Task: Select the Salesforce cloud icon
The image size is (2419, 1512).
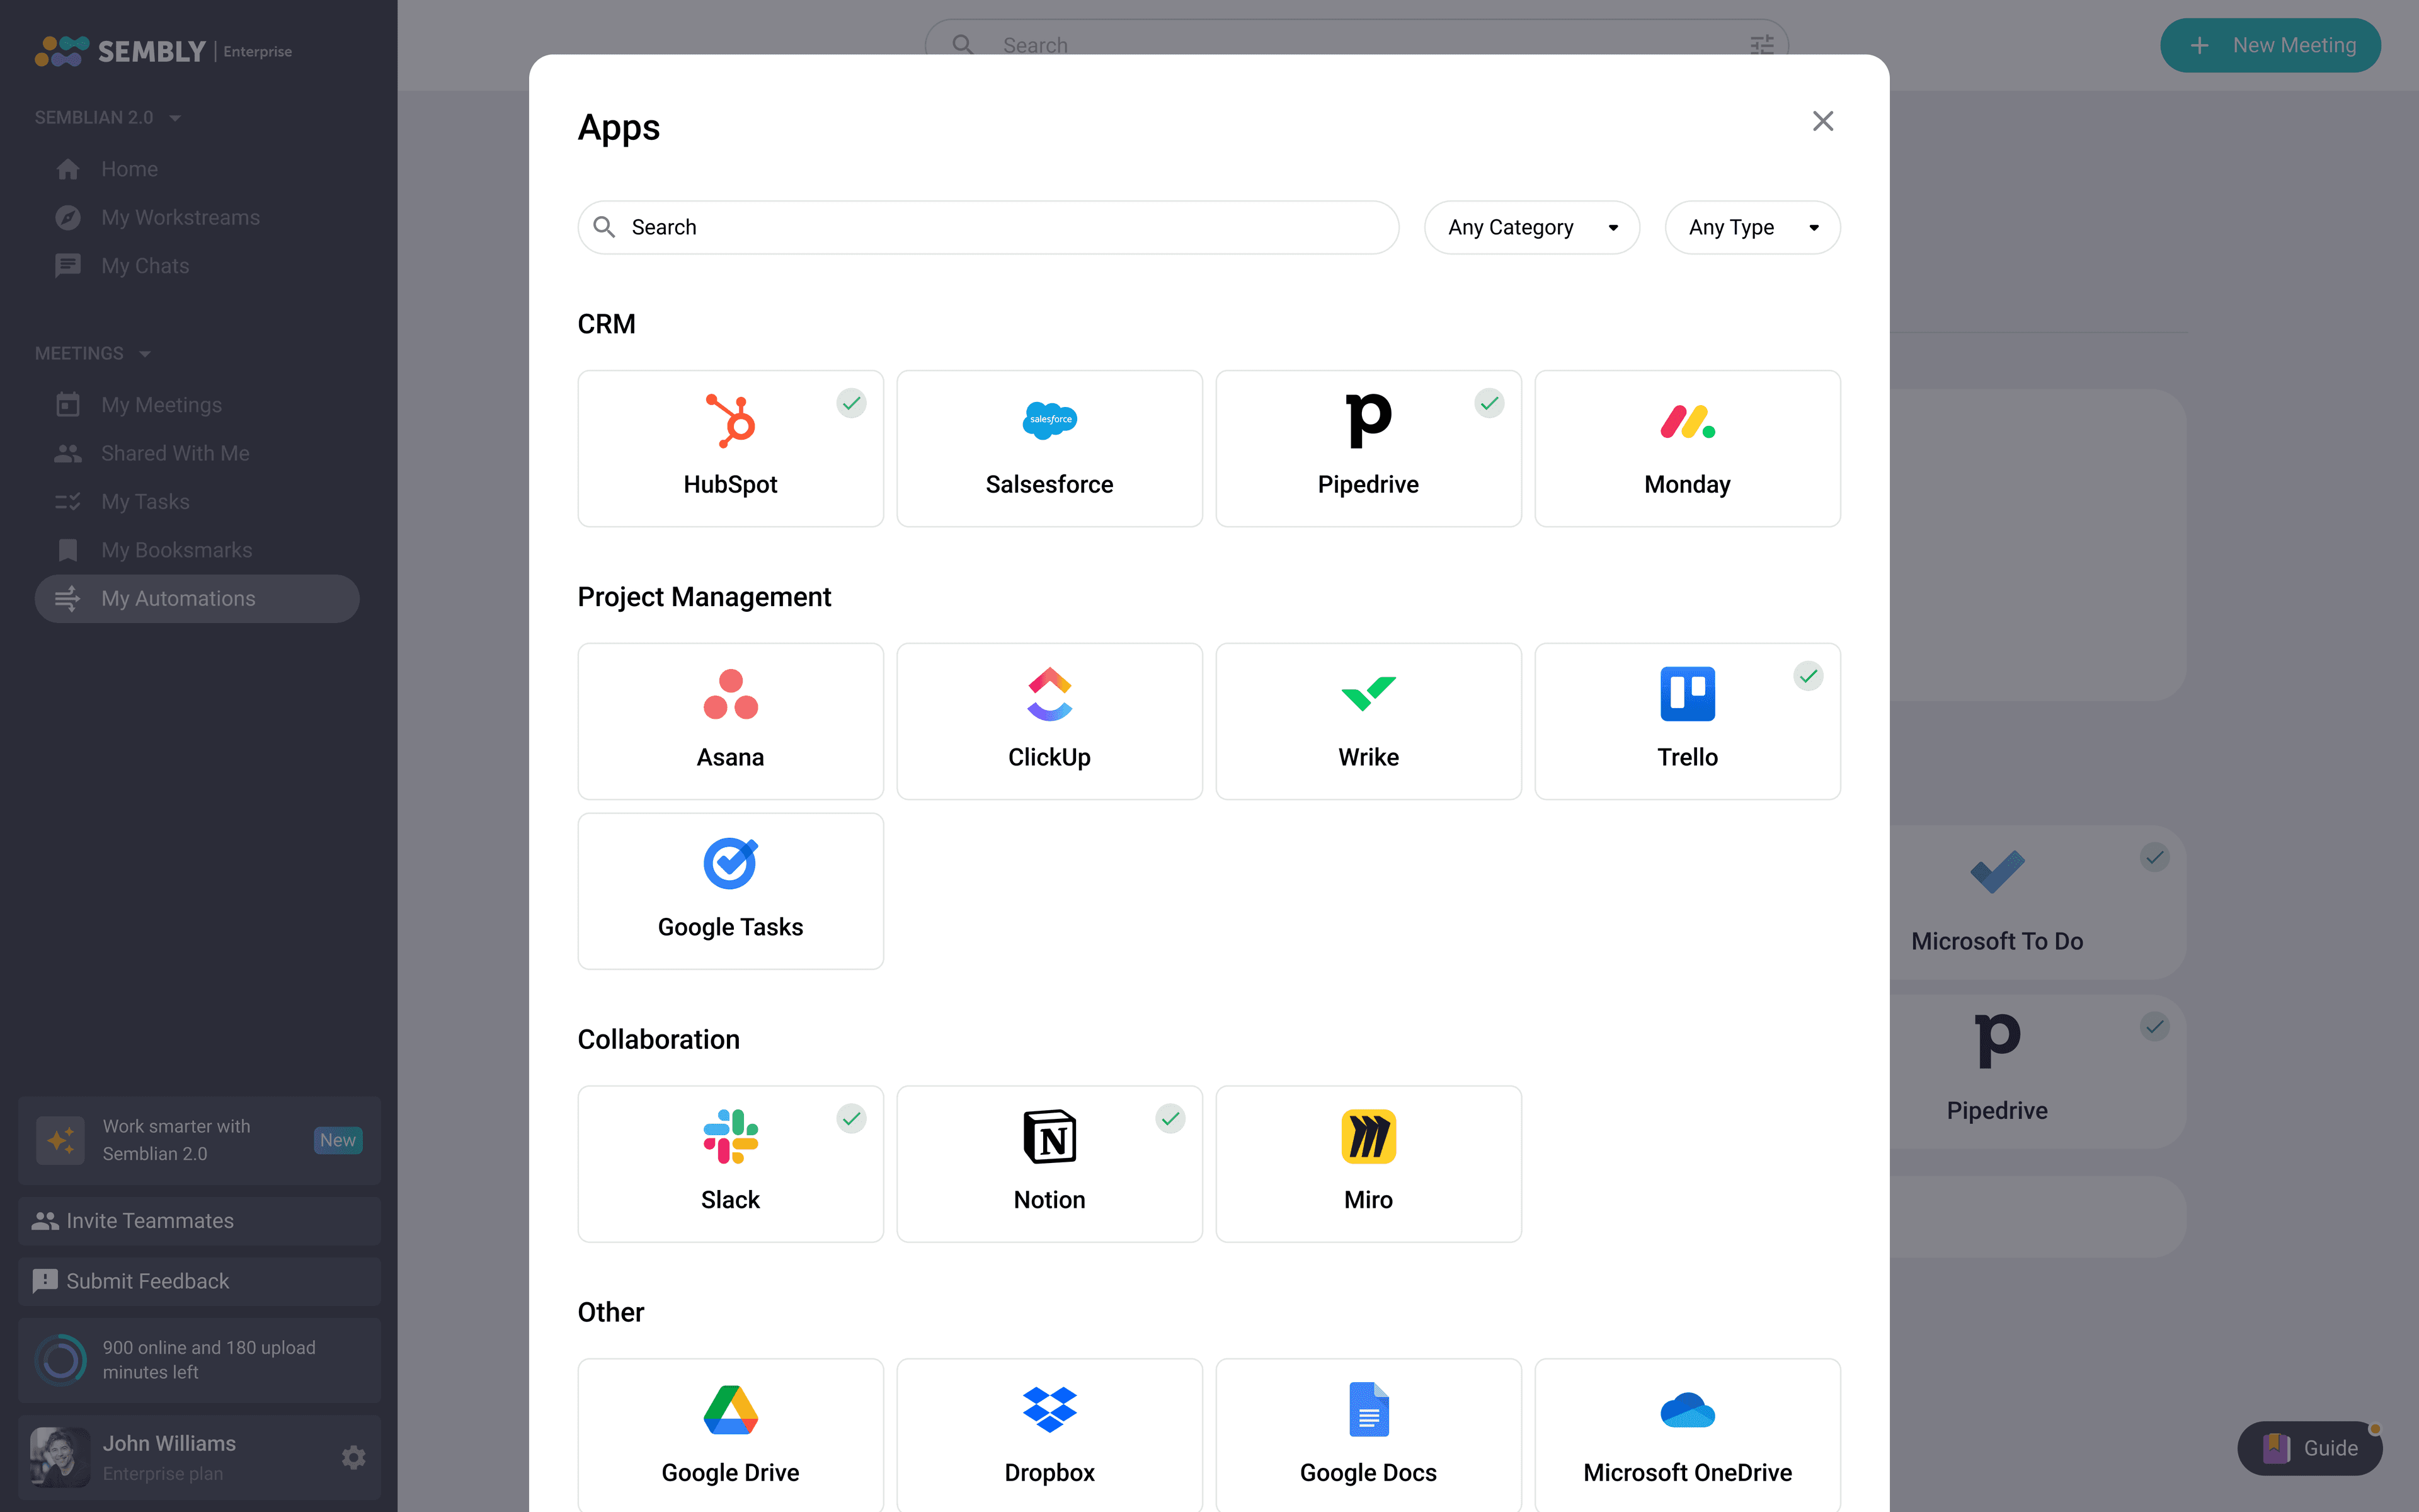Action: [x=1049, y=420]
